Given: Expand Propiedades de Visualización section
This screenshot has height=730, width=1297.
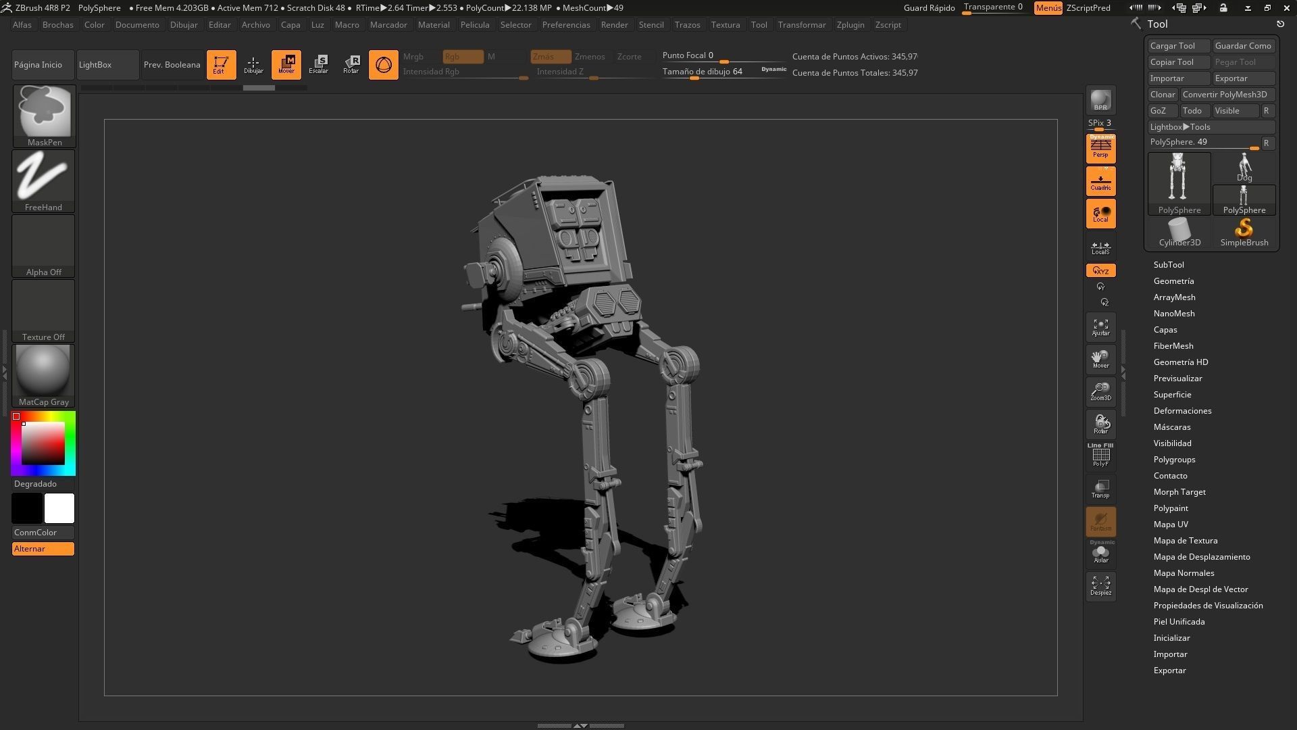Looking at the screenshot, I should tap(1209, 606).
